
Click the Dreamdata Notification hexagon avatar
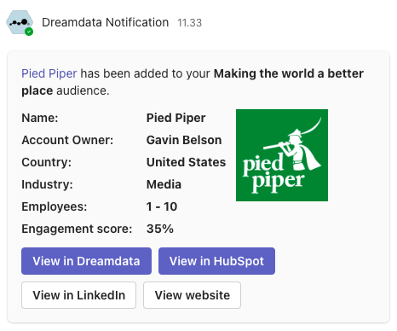point(20,22)
